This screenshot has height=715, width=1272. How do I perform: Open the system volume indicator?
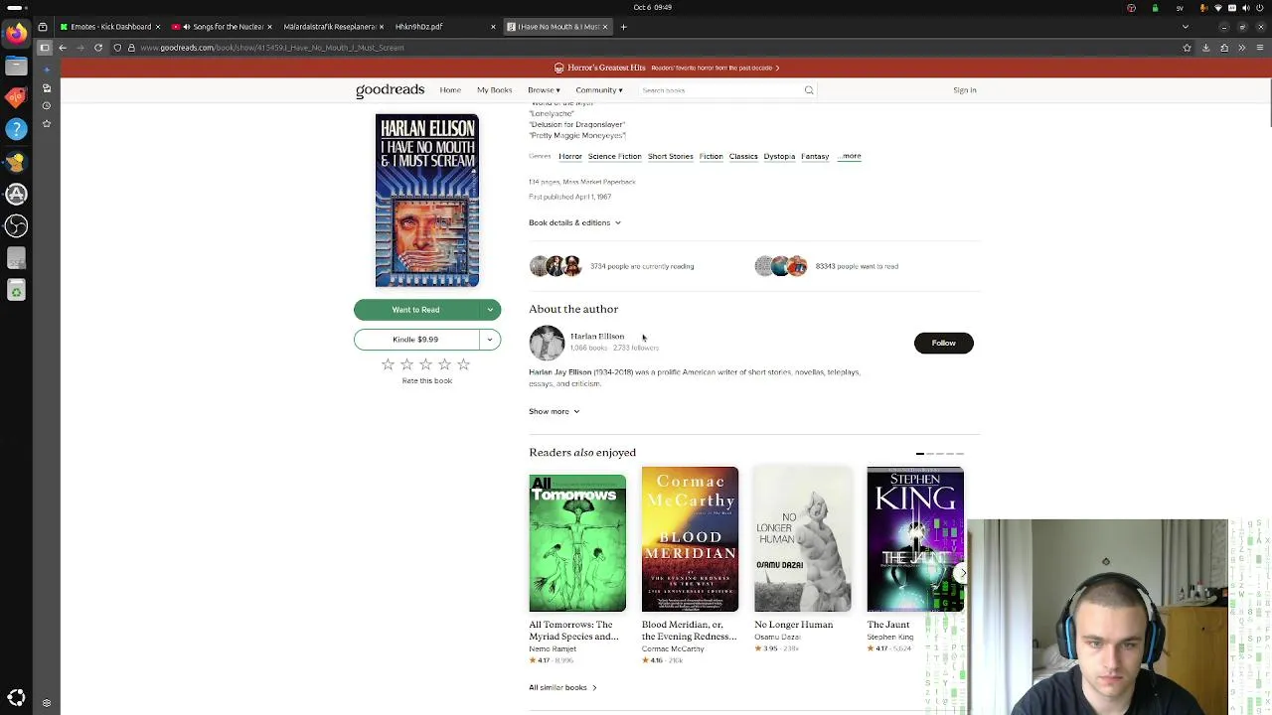click(x=1246, y=8)
